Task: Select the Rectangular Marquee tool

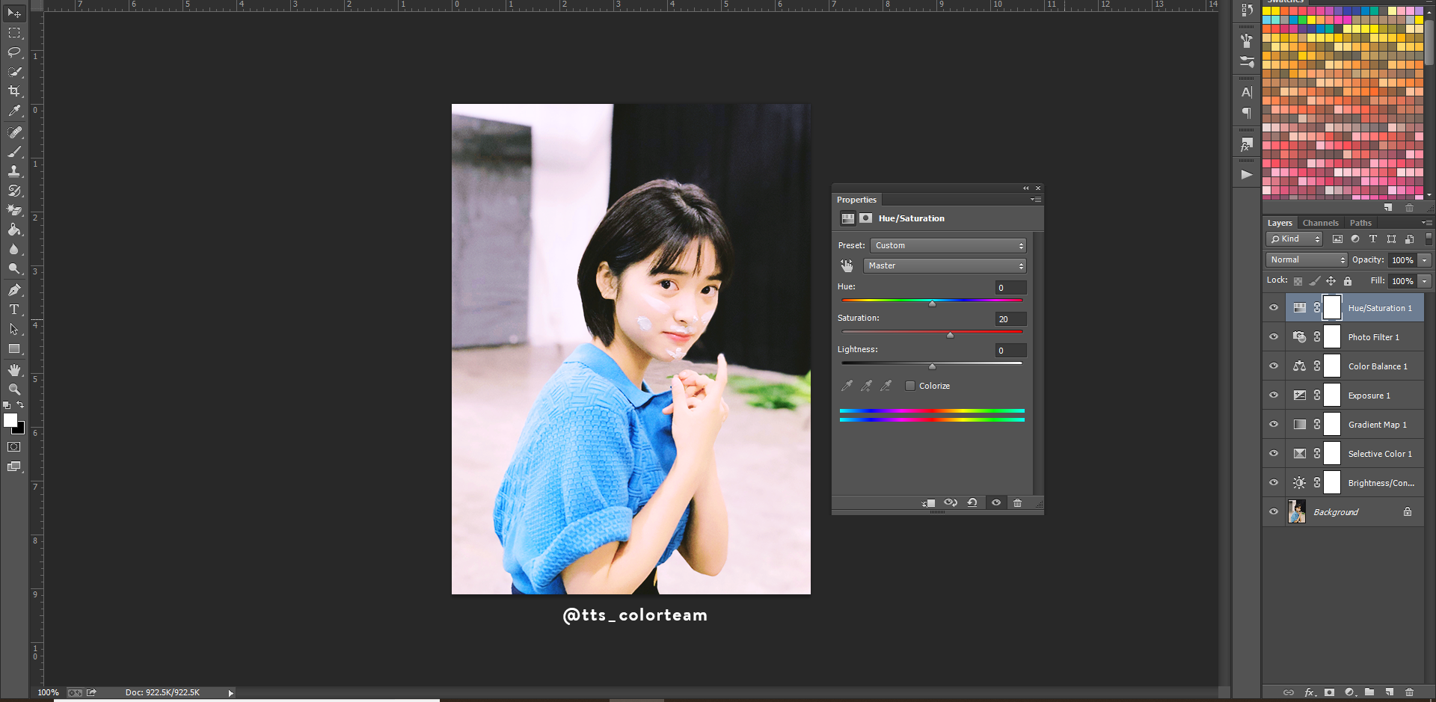Action: [14, 33]
